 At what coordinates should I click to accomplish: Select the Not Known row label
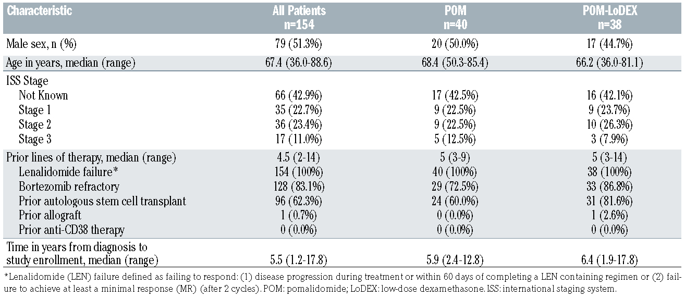[x=43, y=95]
